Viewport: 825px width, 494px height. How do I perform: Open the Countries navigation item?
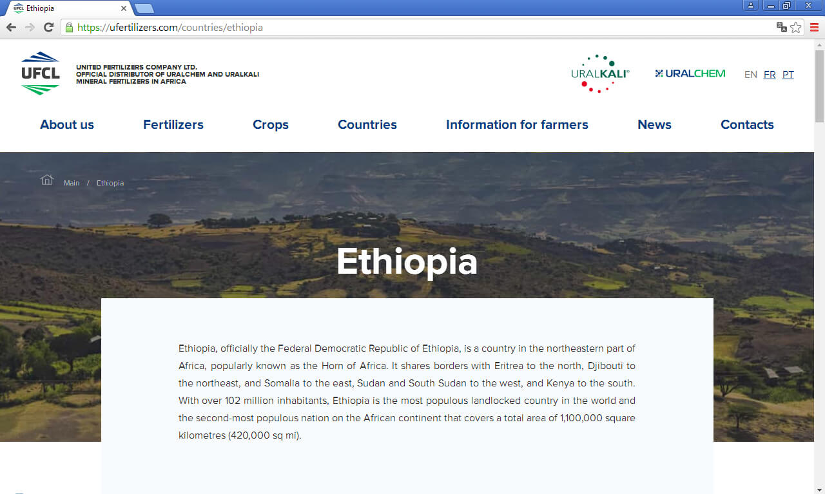point(367,125)
